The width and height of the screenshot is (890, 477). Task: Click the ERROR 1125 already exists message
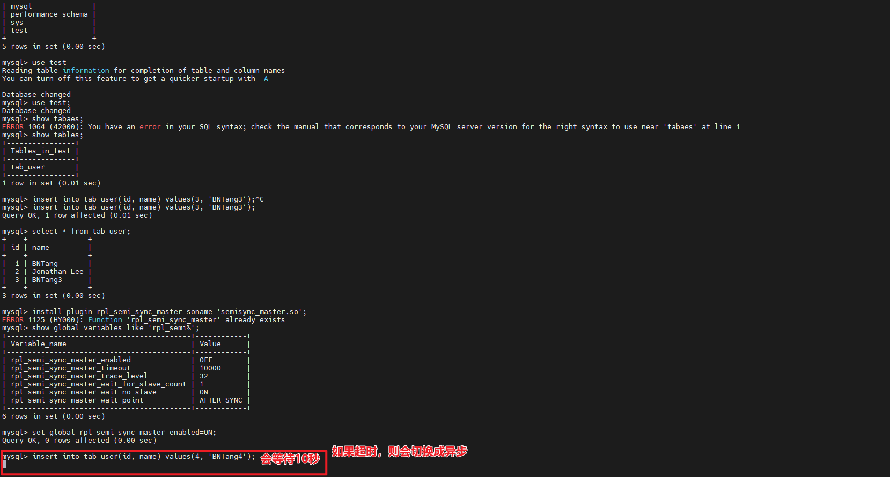[143, 320]
